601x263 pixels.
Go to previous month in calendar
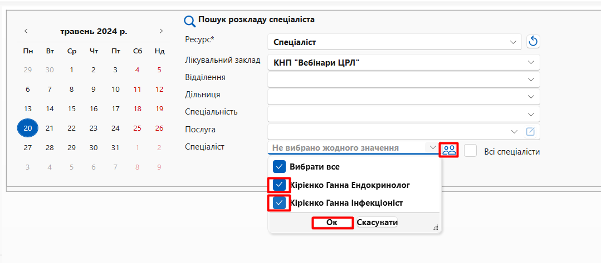tap(26, 31)
